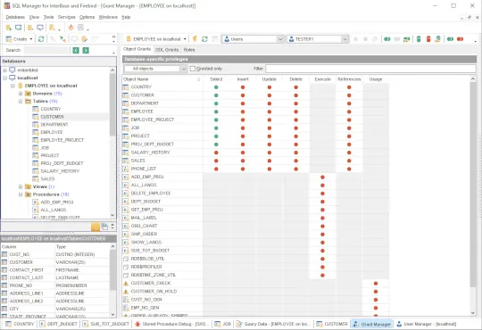The width and height of the screenshot is (482, 330).
Task: Open the Services menu
Action: [x=66, y=17]
